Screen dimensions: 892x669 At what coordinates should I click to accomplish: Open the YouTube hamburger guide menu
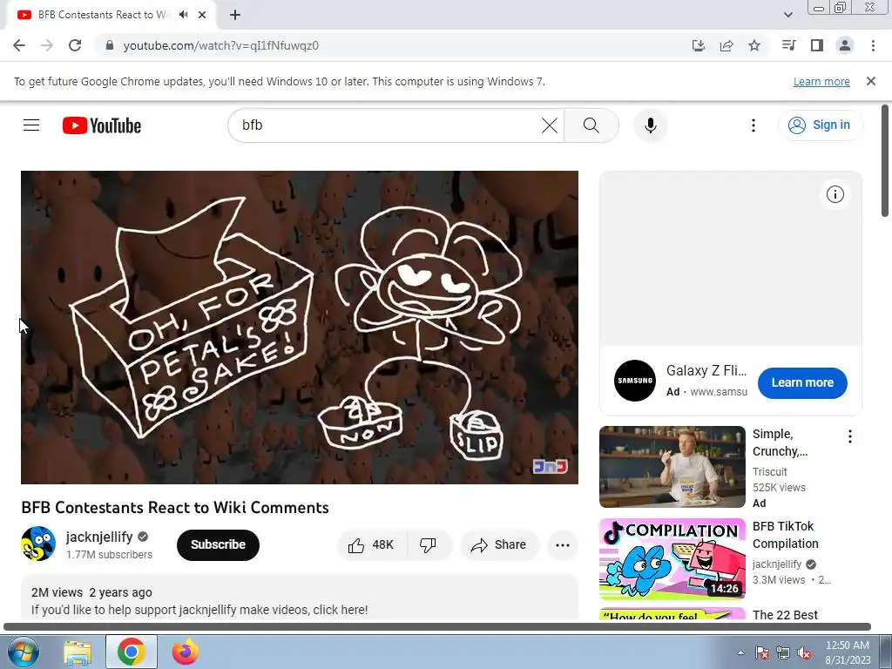[x=31, y=125]
